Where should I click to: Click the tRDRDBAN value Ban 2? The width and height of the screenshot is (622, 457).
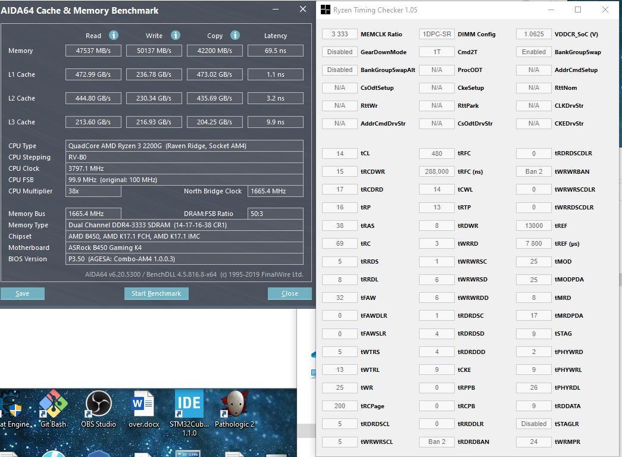(x=437, y=442)
